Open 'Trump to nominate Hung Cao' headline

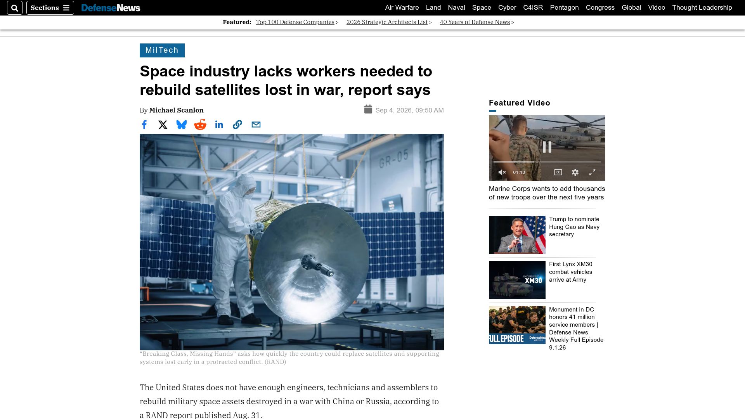point(574,227)
